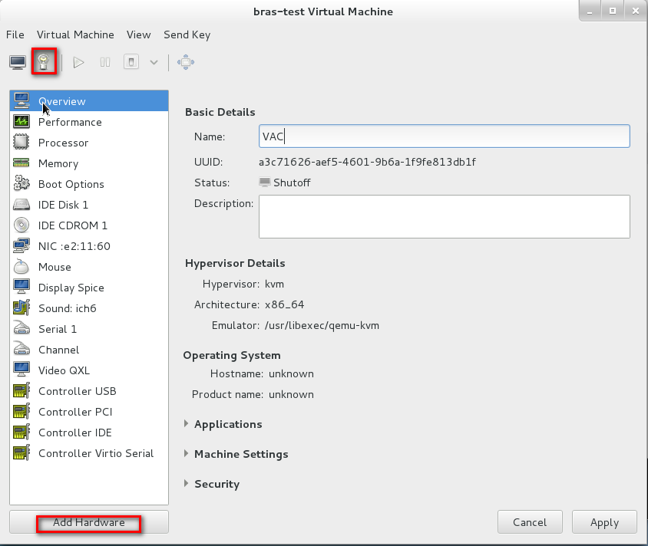The width and height of the screenshot is (648, 546).
Task: Power on the virtual machine play button
Action: [78, 62]
